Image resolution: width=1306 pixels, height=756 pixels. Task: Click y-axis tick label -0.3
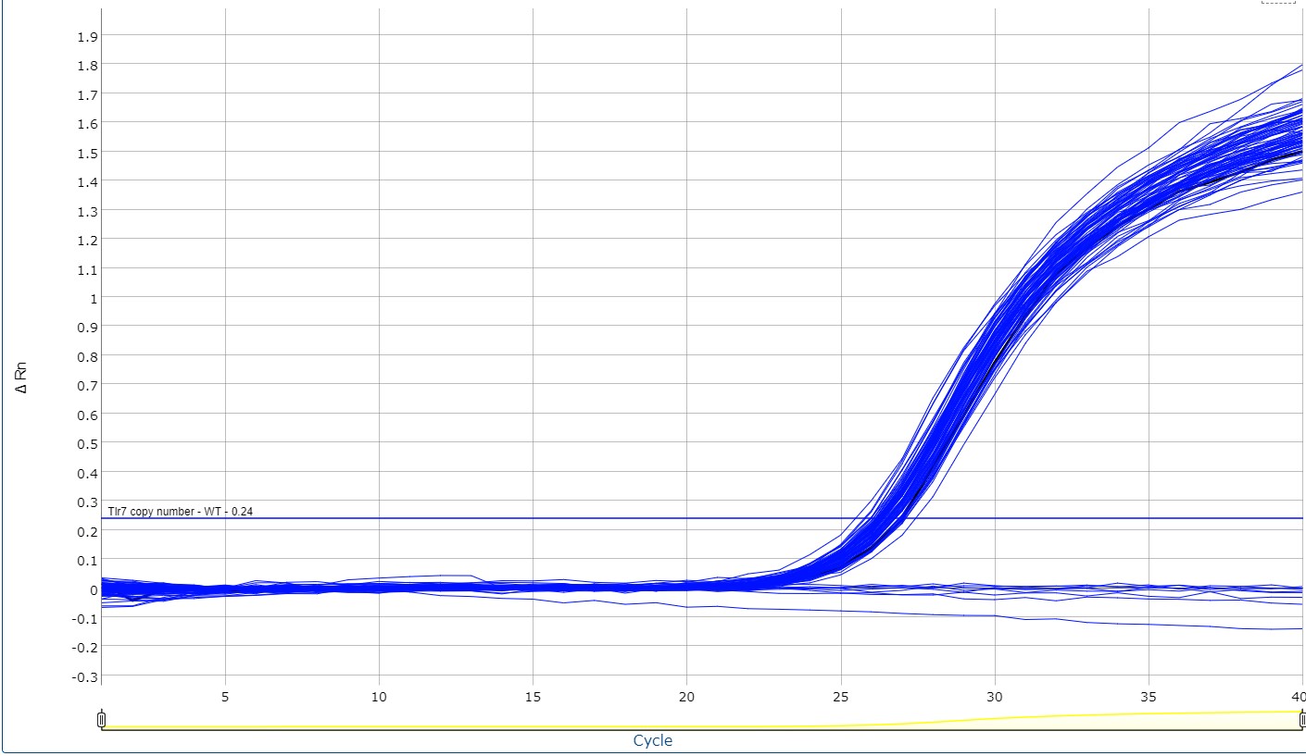click(x=83, y=676)
